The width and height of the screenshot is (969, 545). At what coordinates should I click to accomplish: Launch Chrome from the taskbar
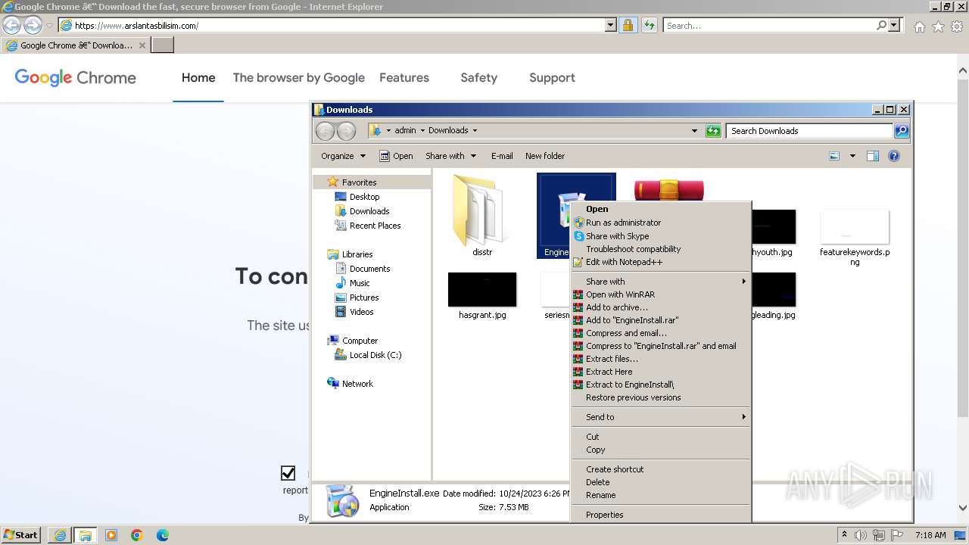(x=137, y=535)
